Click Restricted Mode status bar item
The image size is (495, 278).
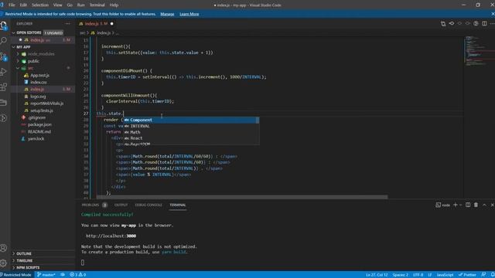(15, 275)
